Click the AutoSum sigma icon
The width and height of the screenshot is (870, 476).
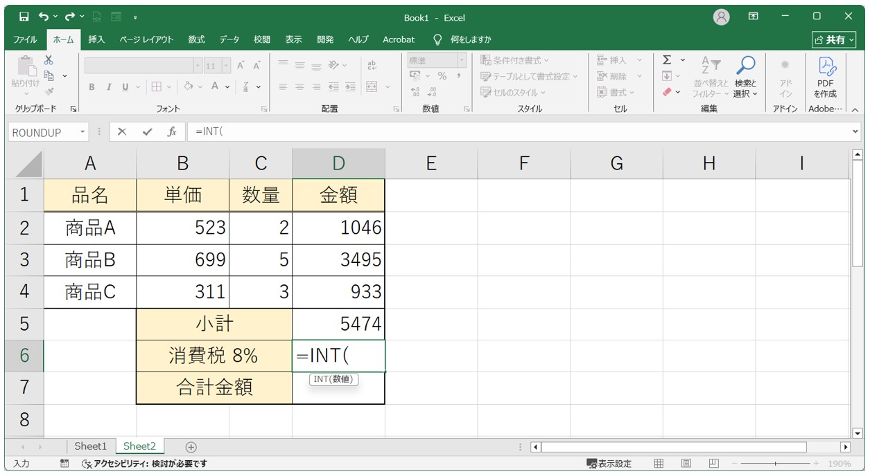click(x=667, y=60)
